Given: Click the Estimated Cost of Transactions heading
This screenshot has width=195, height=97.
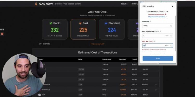Looking at the screenshot, I should (x=97, y=53).
